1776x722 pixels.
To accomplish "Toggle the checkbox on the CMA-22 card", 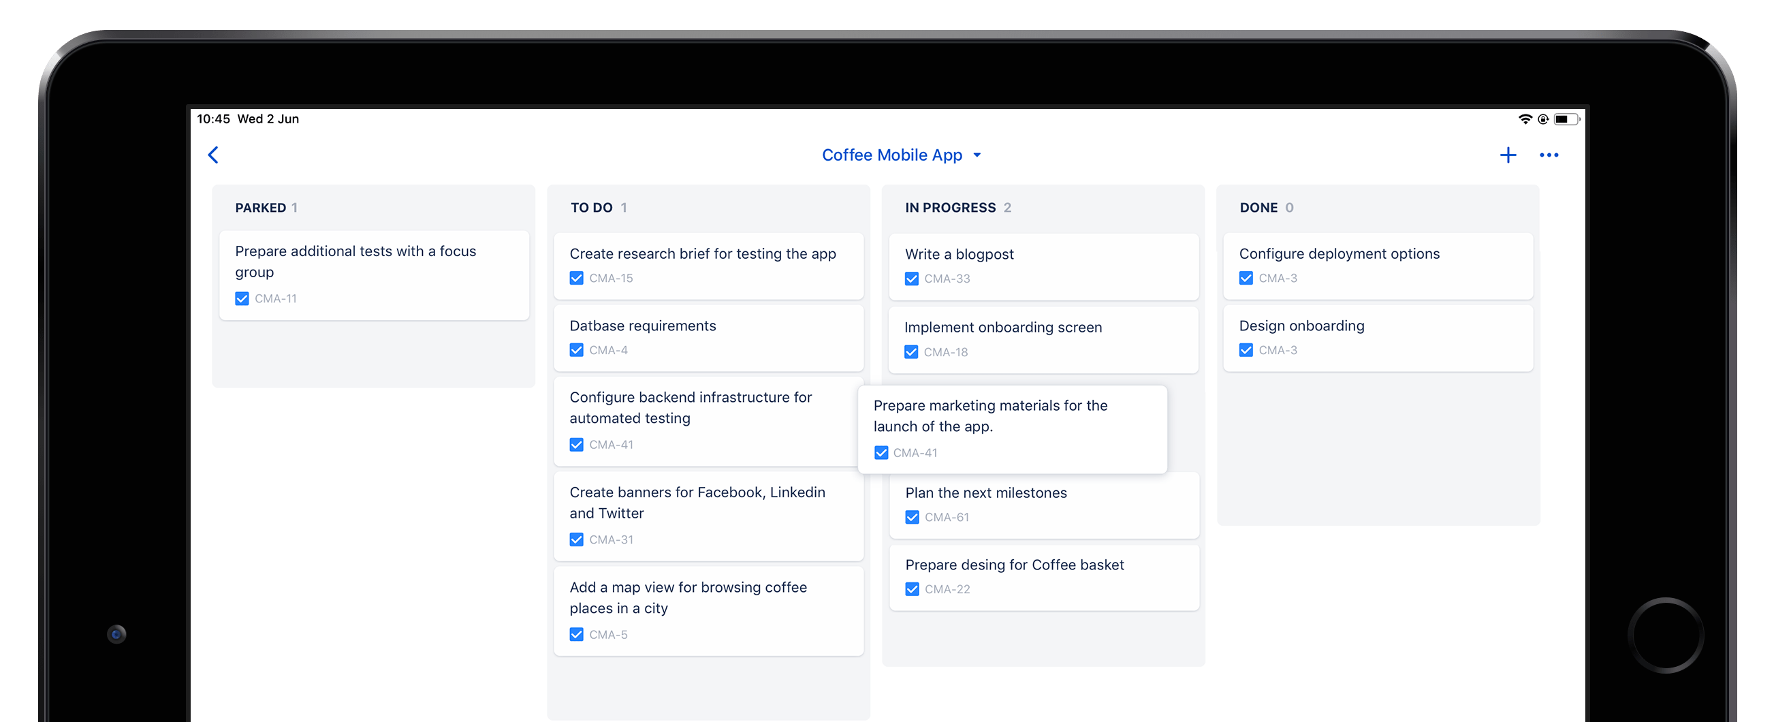I will click(x=911, y=589).
